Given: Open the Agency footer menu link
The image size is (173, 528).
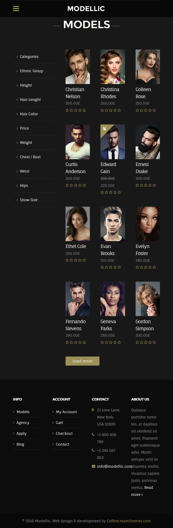Looking at the screenshot, I should tap(23, 422).
